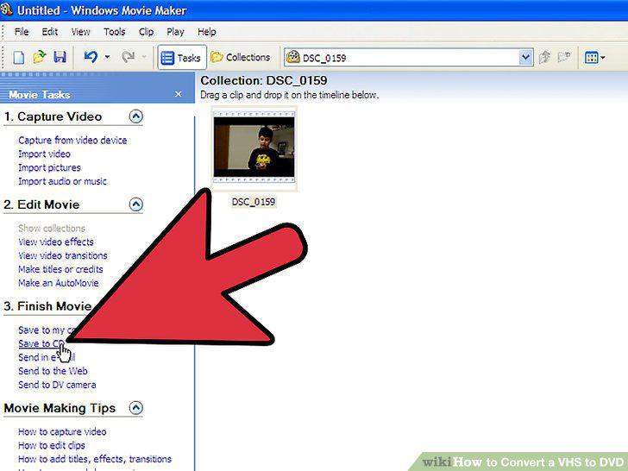Viewport: 628px width, 471px height.
Task: Click Save to CD link
Action: click(x=41, y=343)
